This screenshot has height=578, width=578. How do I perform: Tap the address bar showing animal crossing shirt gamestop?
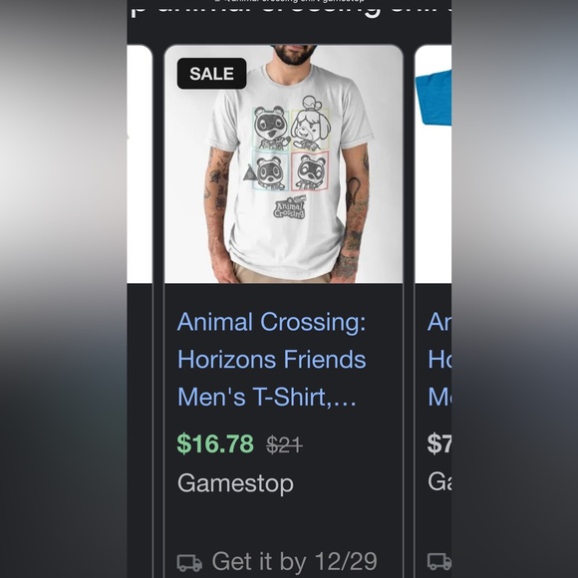tap(289, 1)
